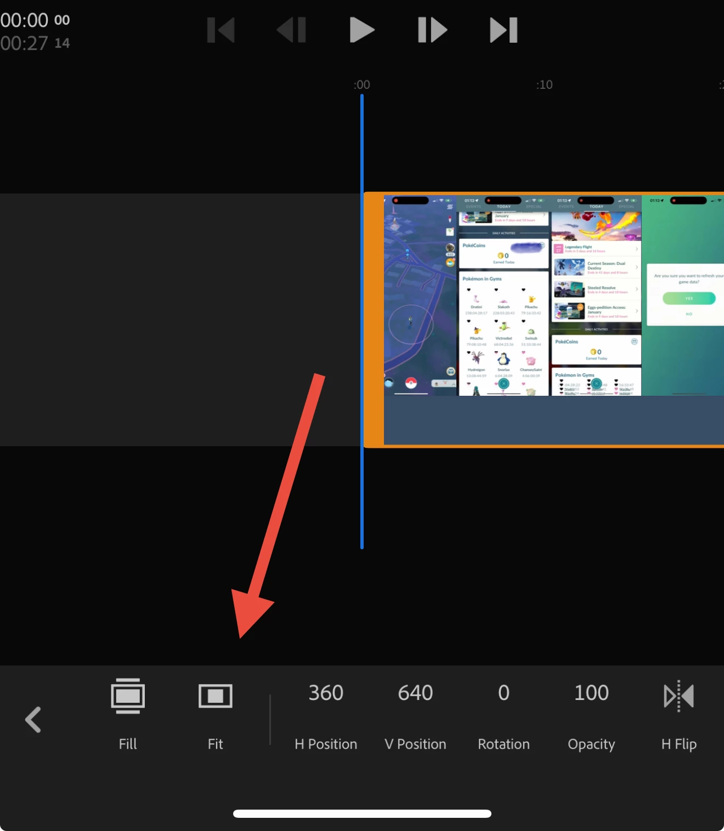The image size is (724, 831).
Task: Tap the orange left edge handle of the clip
Action: pyautogui.click(x=374, y=320)
